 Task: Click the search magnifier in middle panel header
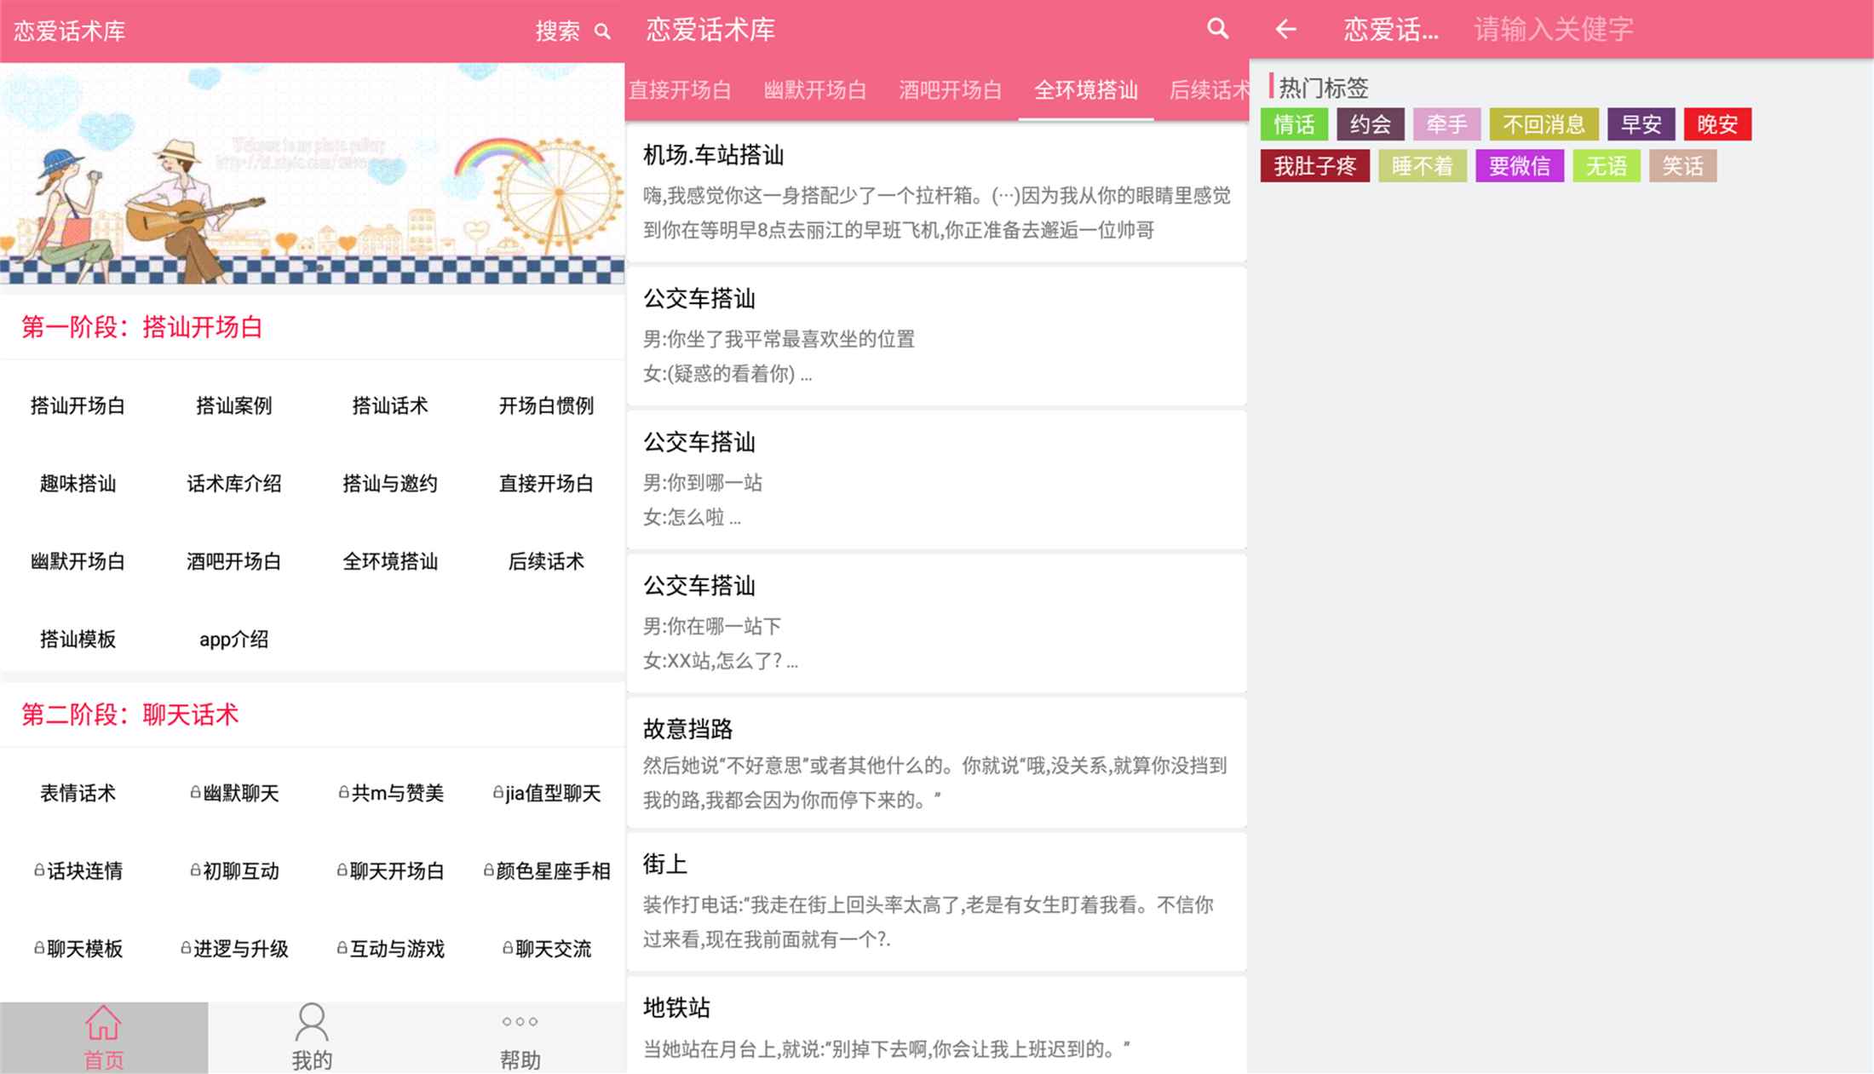1217,30
